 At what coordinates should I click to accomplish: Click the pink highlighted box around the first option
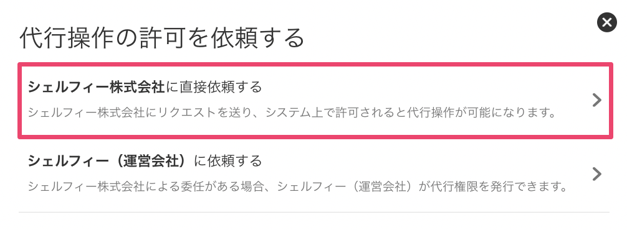(x=315, y=101)
